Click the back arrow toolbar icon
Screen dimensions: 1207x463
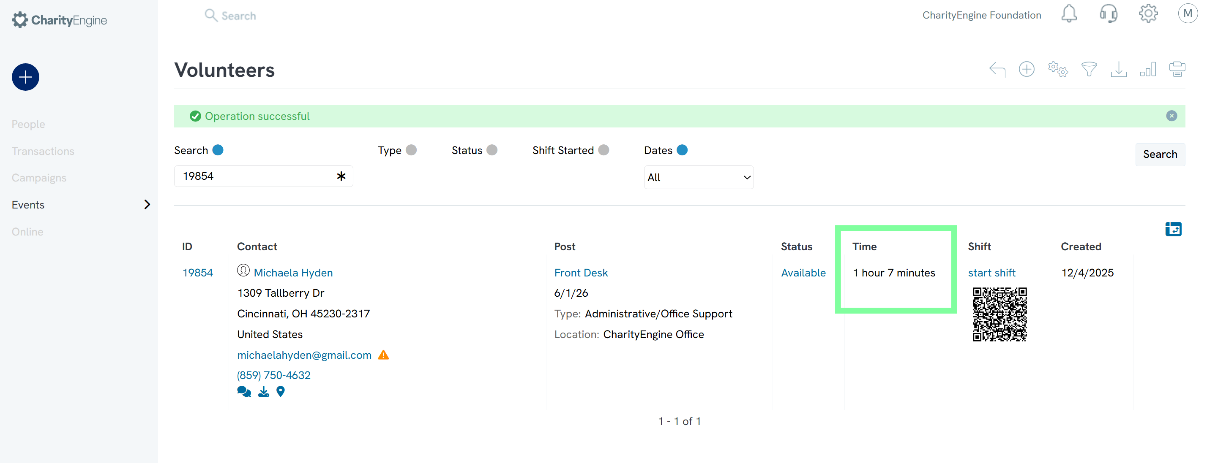997,70
